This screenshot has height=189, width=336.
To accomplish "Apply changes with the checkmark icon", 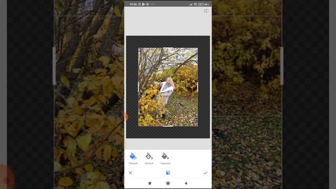I will point(205,173).
